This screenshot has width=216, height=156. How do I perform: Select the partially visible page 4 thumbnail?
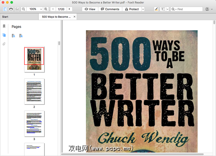[34, 149]
